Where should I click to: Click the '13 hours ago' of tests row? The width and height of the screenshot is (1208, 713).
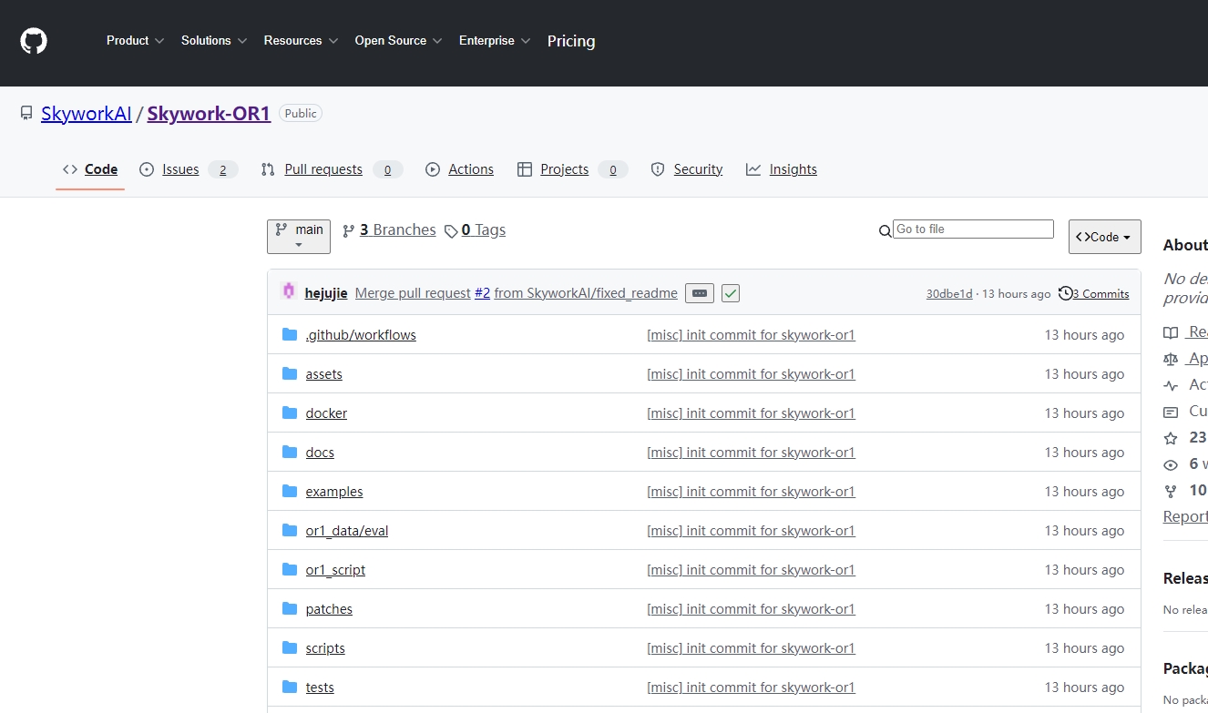pyautogui.click(x=1084, y=688)
